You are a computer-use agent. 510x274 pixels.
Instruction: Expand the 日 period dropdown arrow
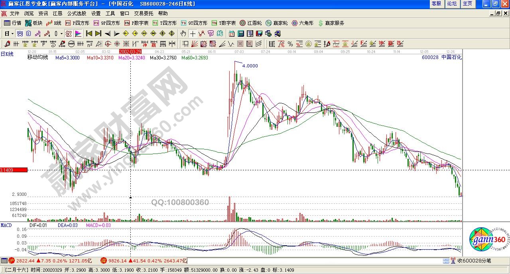point(12,34)
